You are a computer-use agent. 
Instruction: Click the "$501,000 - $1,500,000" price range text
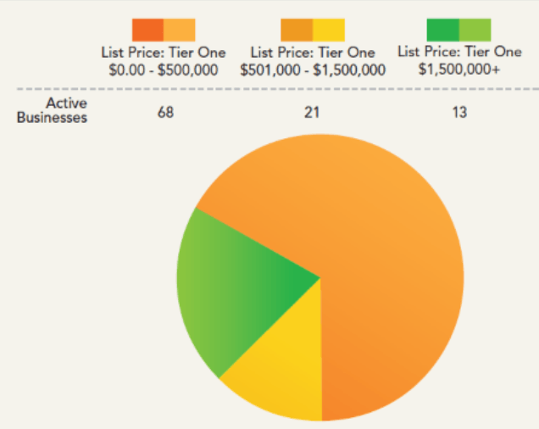[x=313, y=69]
